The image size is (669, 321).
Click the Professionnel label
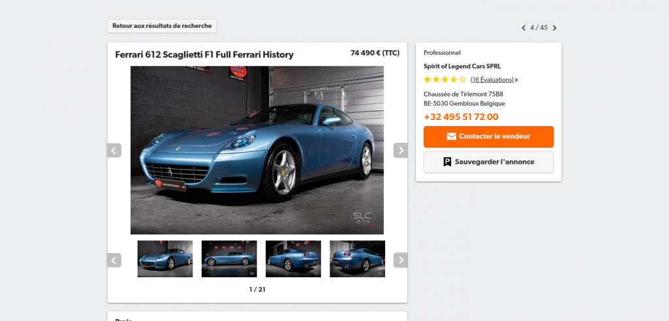click(442, 53)
